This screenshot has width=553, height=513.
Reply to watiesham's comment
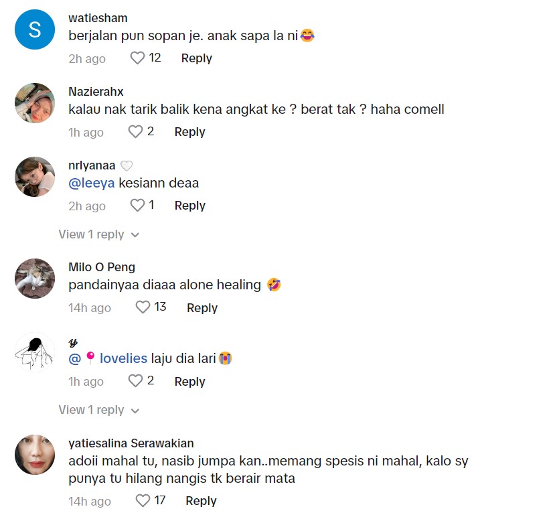[x=196, y=58]
